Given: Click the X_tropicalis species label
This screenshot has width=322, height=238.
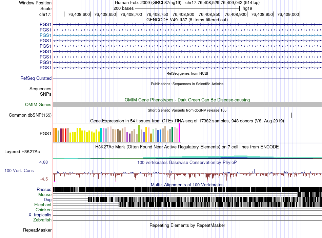Looking at the screenshot, I should coord(40,215).
